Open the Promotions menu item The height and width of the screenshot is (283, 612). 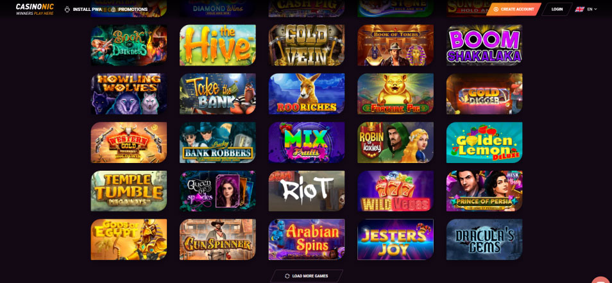click(133, 10)
